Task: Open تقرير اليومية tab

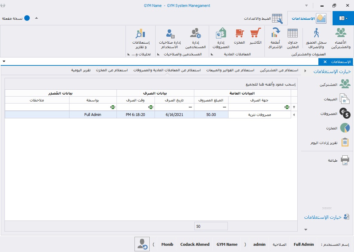Action: pyautogui.click(x=81, y=70)
